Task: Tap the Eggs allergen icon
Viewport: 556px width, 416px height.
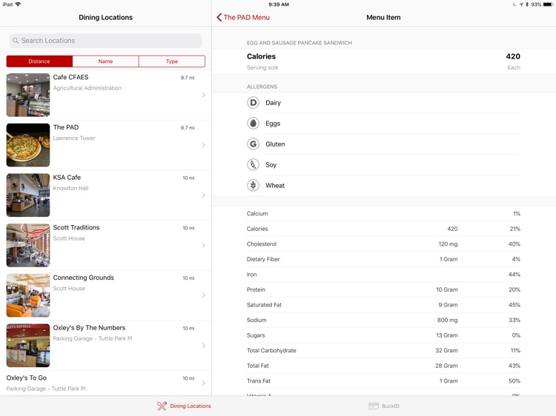Action: [x=253, y=123]
